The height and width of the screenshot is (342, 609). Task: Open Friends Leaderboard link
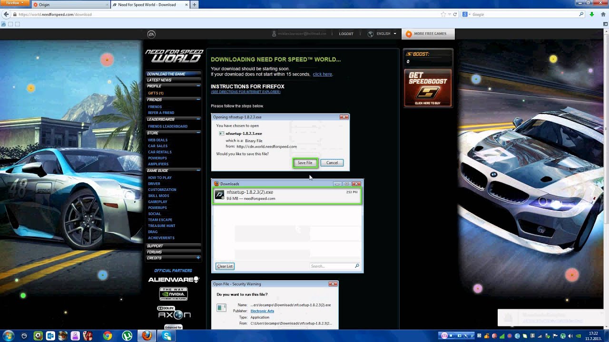167,126
